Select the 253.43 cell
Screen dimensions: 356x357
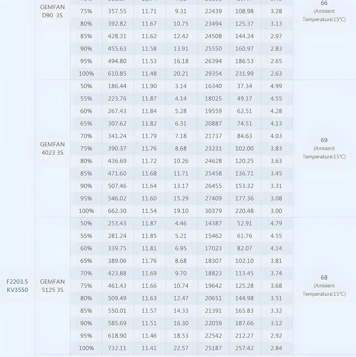click(117, 223)
